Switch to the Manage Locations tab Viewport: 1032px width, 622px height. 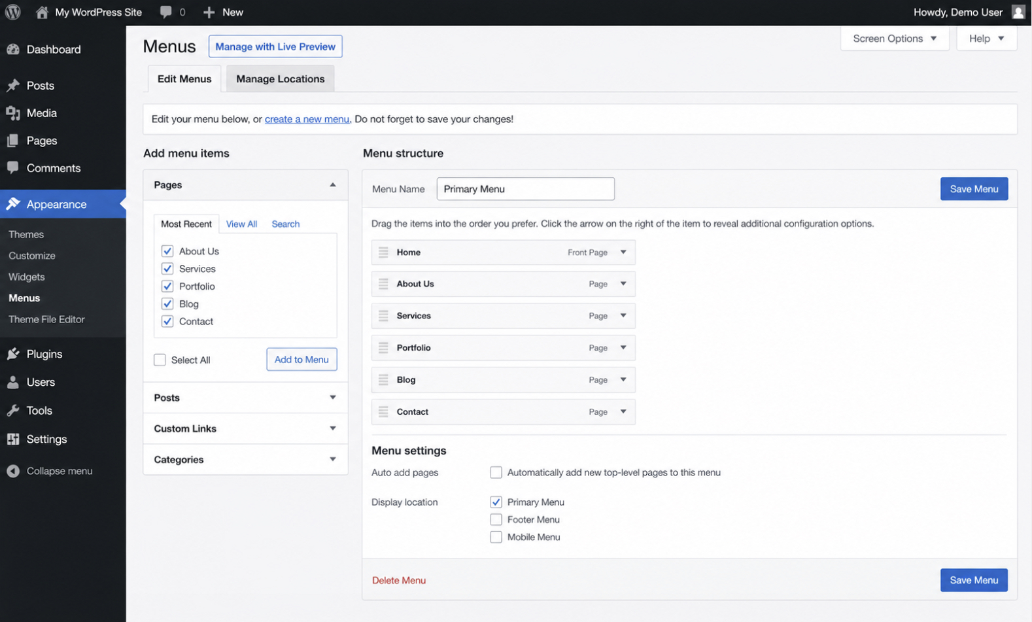coord(280,78)
